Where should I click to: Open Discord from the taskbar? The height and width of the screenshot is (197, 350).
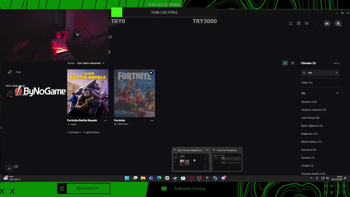(x=223, y=178)
